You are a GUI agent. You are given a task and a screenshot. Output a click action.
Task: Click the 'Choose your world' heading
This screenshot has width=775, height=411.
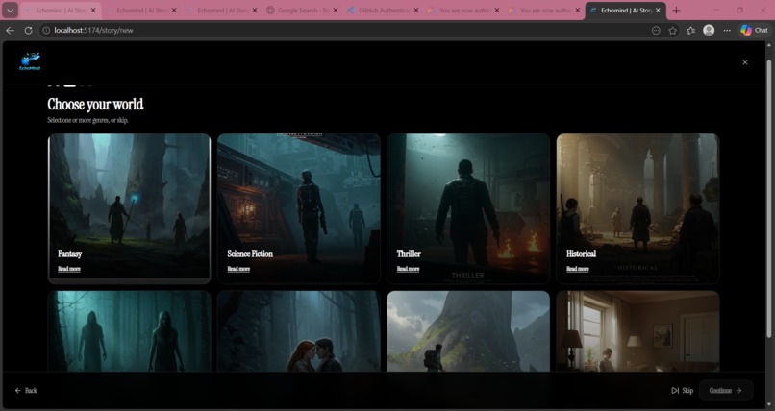coord(95,104)
